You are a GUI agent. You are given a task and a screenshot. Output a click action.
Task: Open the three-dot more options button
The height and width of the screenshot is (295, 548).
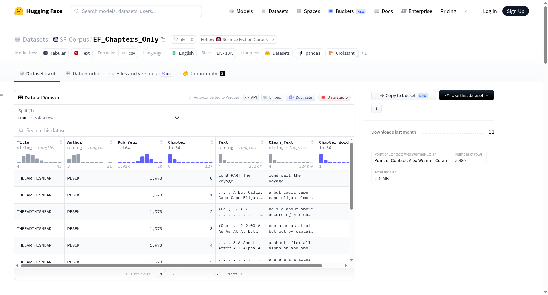point(376,108)
